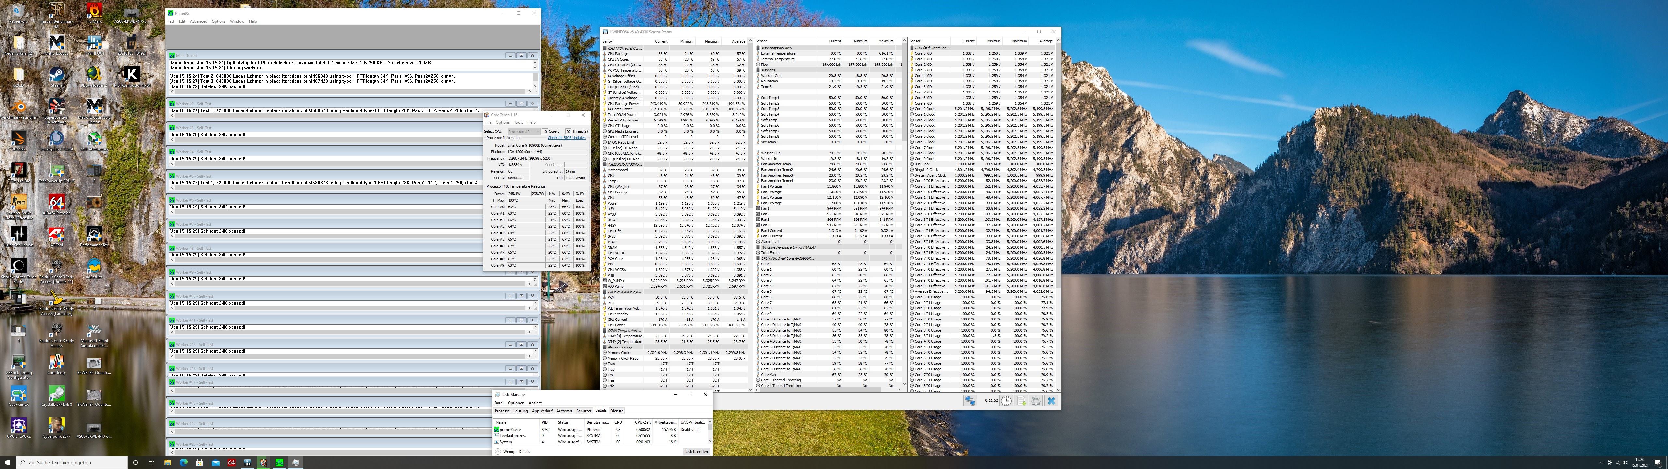Open HWiNFO sensor settings gear icon
The image size is (1668, 469).
pos(1036,401)
